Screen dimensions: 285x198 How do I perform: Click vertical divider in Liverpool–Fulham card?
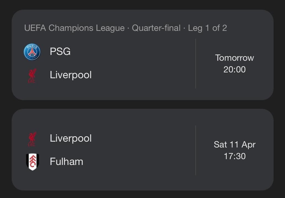click(196, 150)
